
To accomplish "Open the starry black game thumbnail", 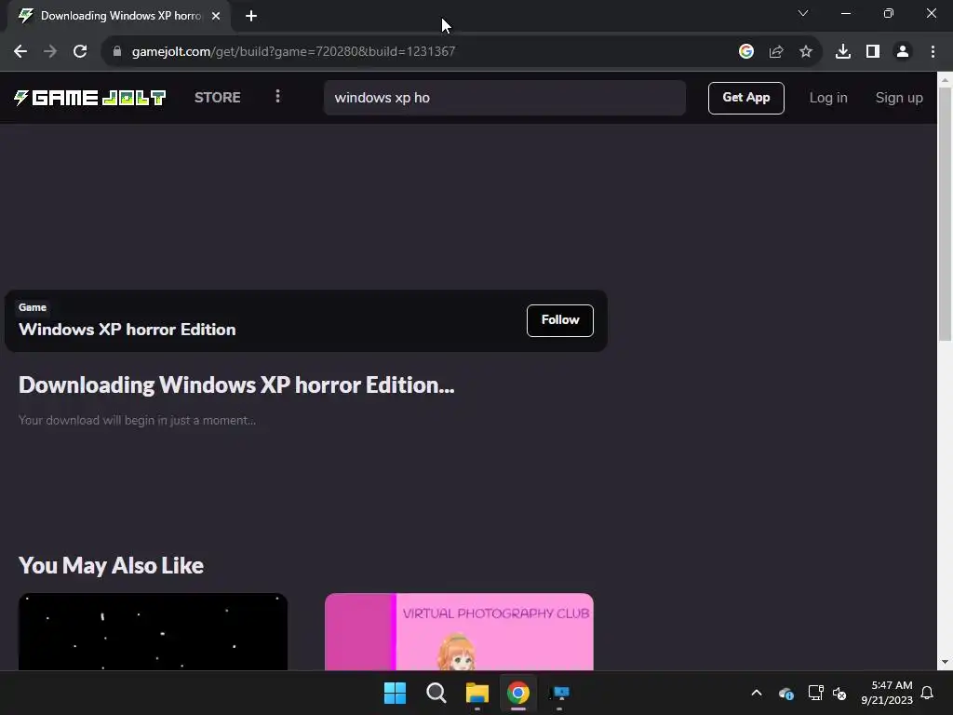I will click(154, 632).
